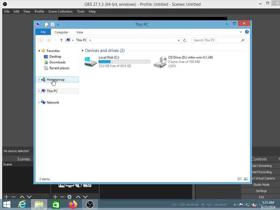280x210 pixels.
Task: Switch Explorer to Details view
Action: [240, 179]
